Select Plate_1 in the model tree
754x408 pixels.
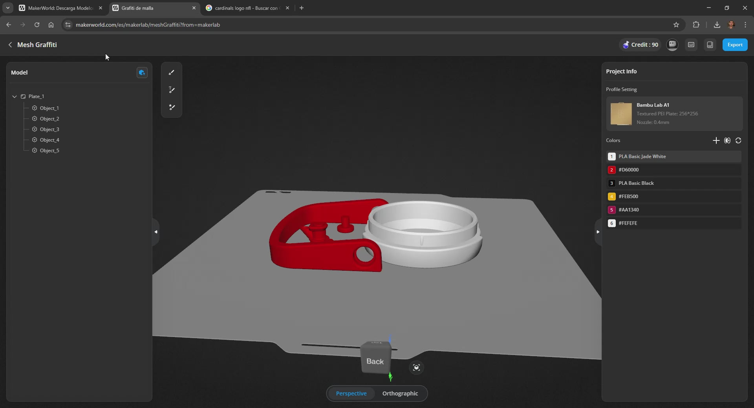click(36, 97)
